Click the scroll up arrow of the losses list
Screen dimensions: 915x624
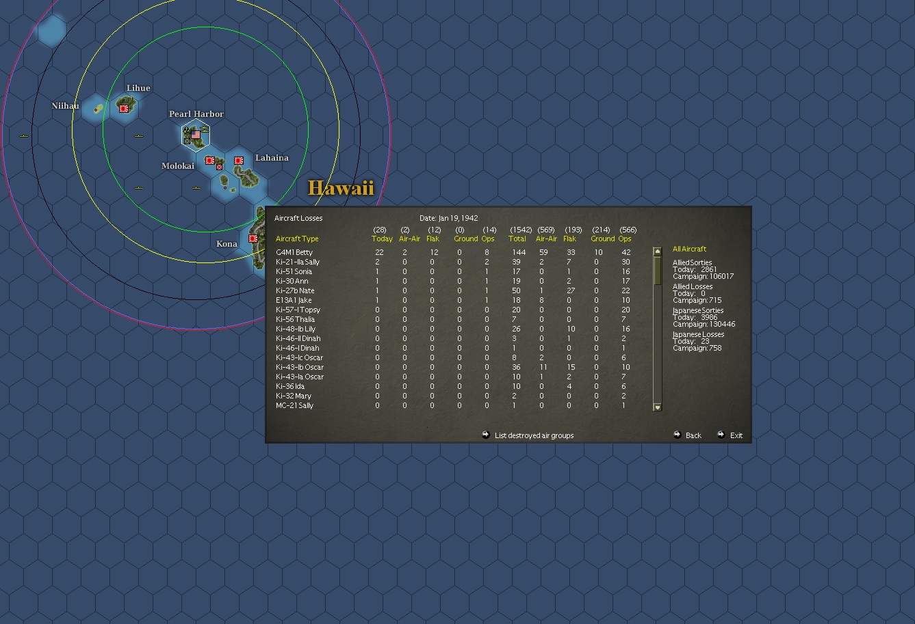[x=658, y=252]
